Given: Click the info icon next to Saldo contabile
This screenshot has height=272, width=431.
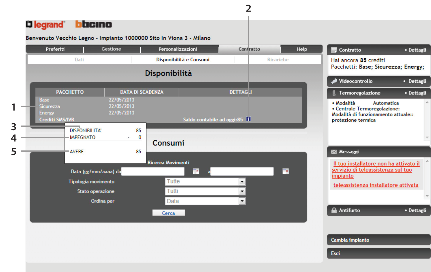Looking at the screenshot, I should [x=248, y=119].
